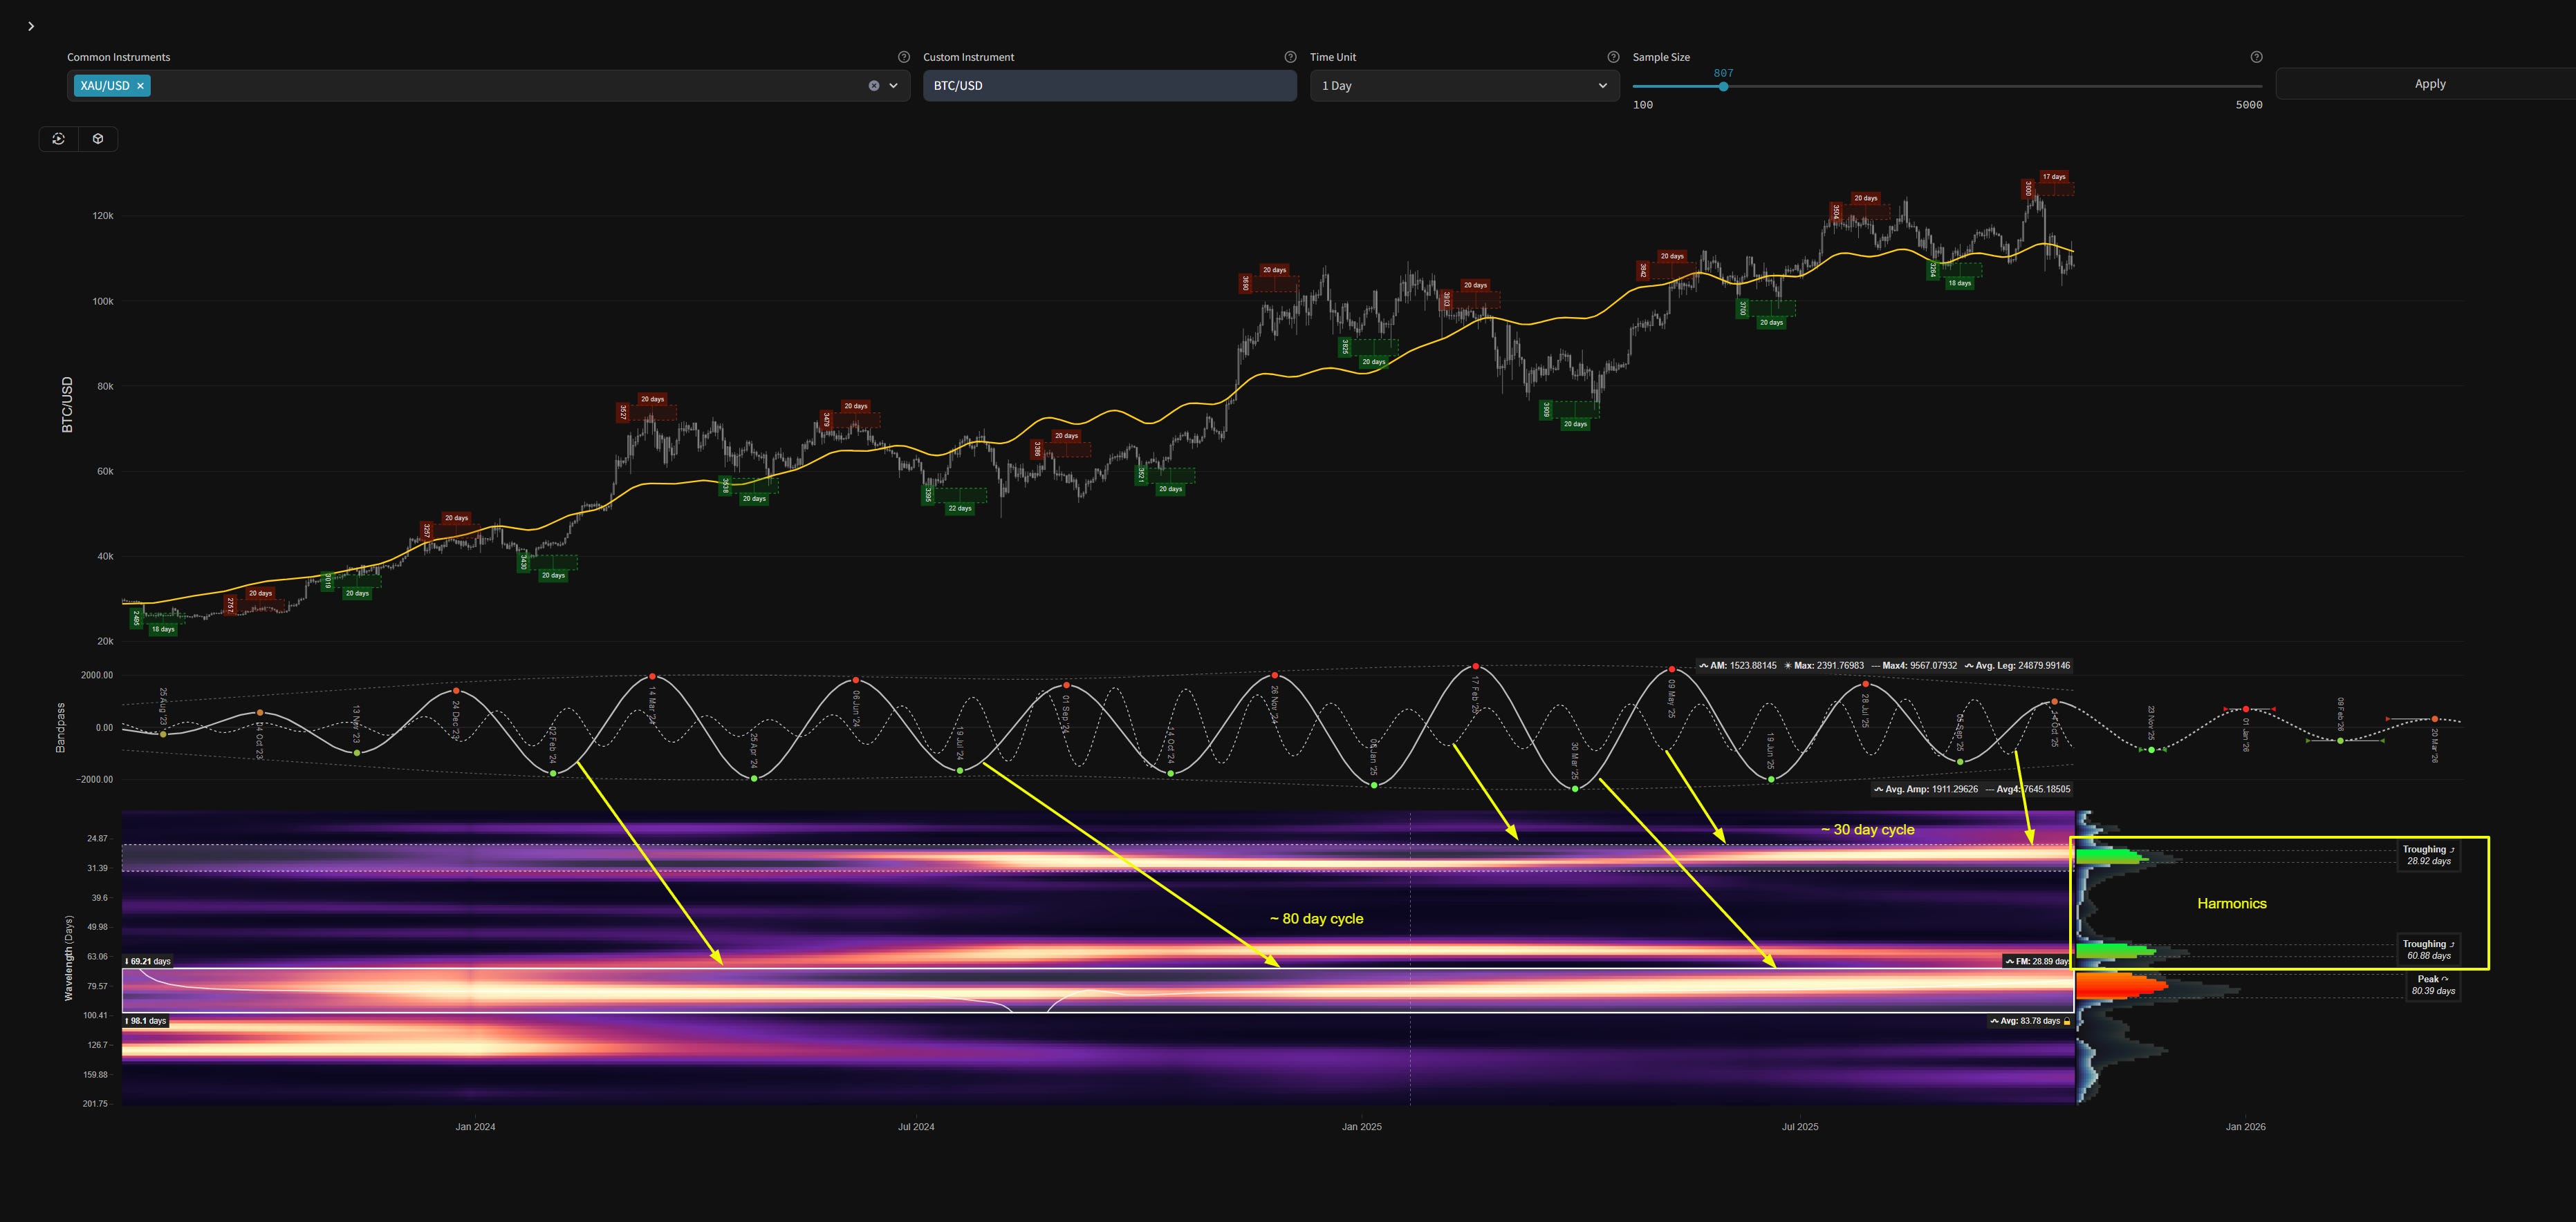Open help for Time Unit
Image resolution: width=2576 pixels, height=1222 pixels.
(1613, 57)
